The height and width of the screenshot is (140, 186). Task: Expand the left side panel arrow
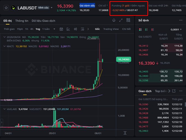pos(2,122)
